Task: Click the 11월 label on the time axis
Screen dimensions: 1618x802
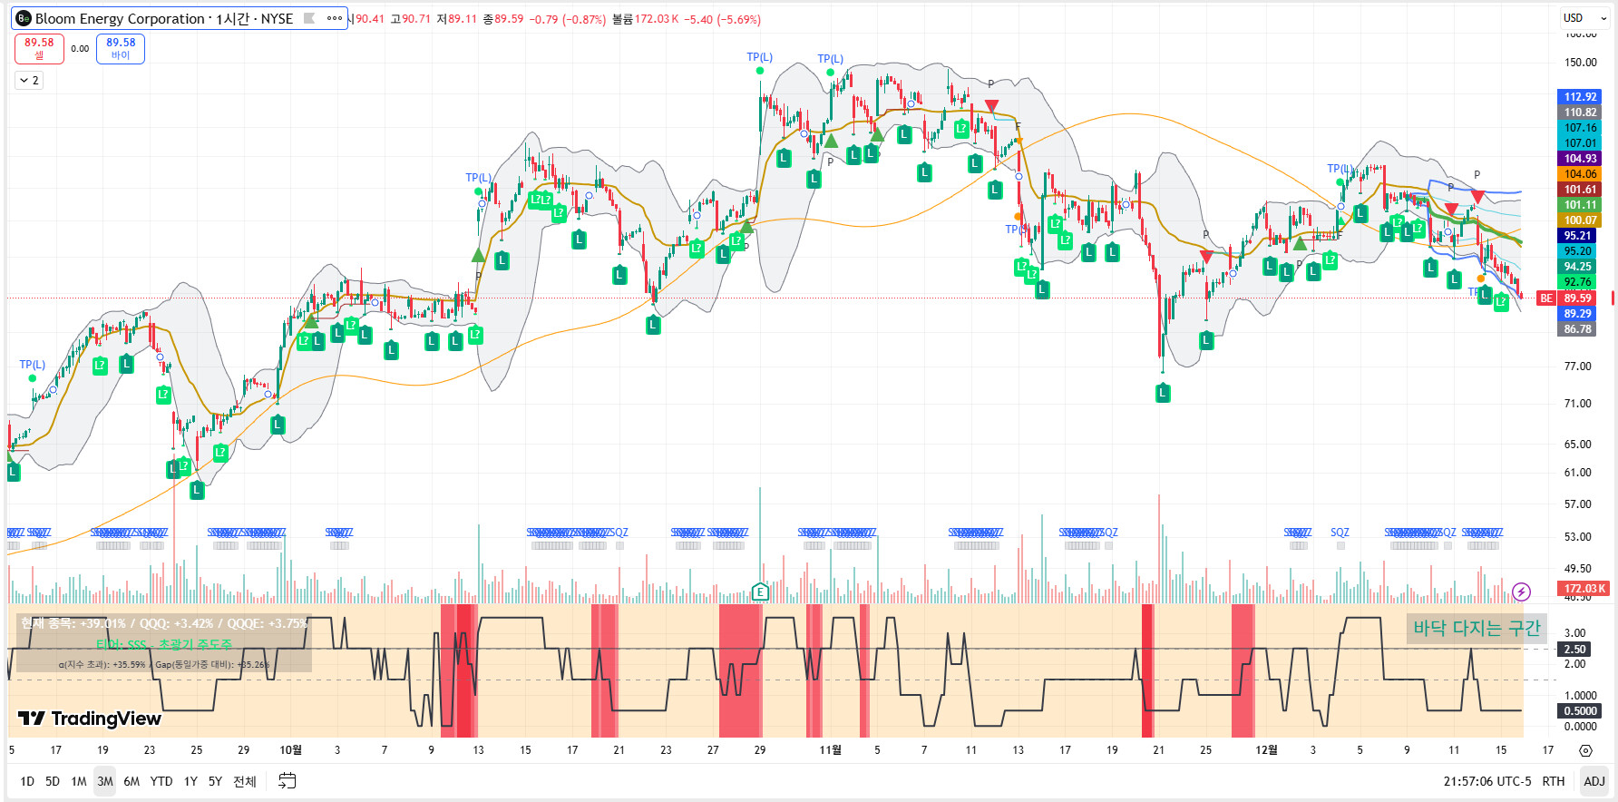Action: 830,750
